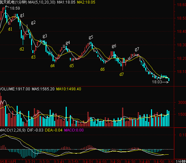
Task: Click the 13:21 time axis marker
Action: [x=30, y=162]
